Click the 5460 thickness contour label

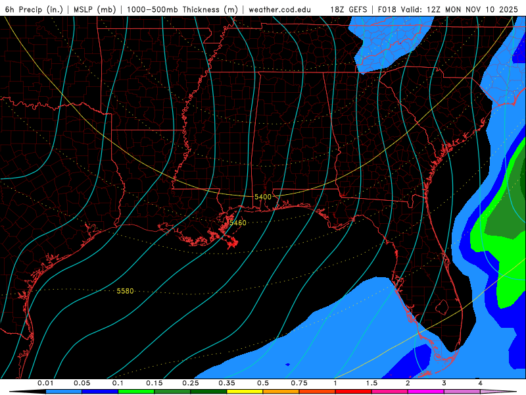(x=238, y=223)
